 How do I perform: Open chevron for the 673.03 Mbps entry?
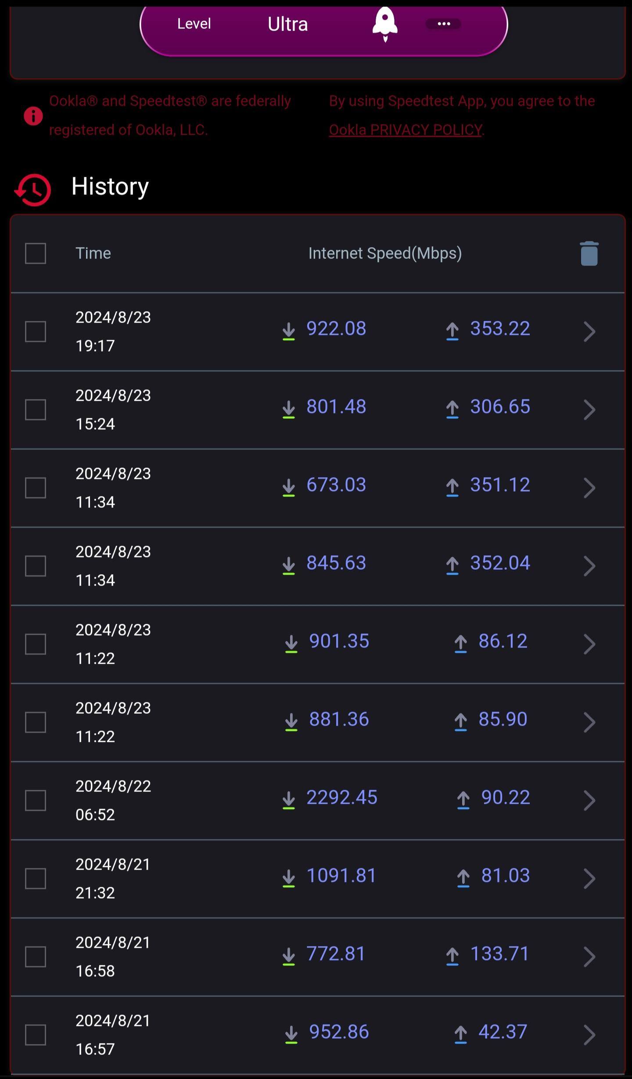coord(589,488)
